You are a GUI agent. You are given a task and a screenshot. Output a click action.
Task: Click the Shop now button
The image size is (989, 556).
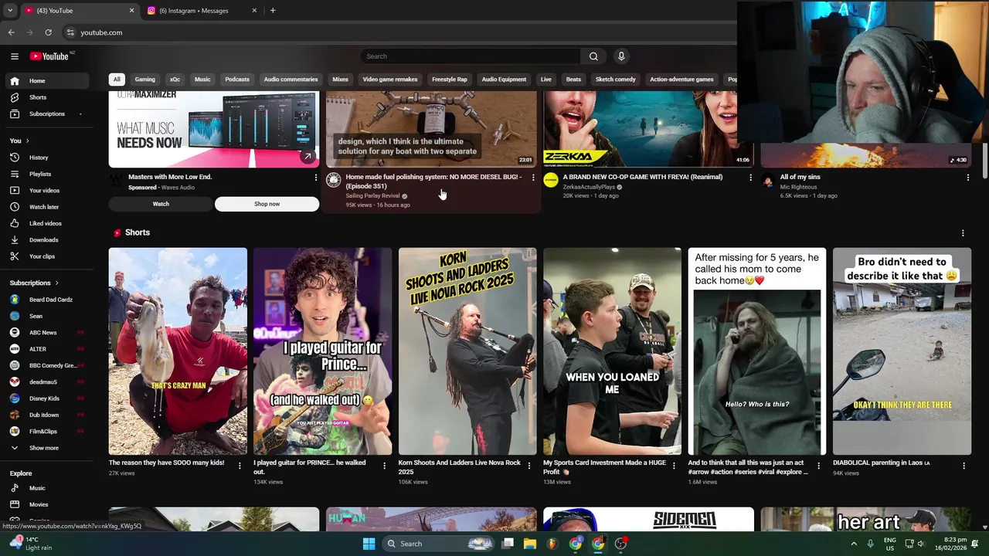[x=267, y=204]
